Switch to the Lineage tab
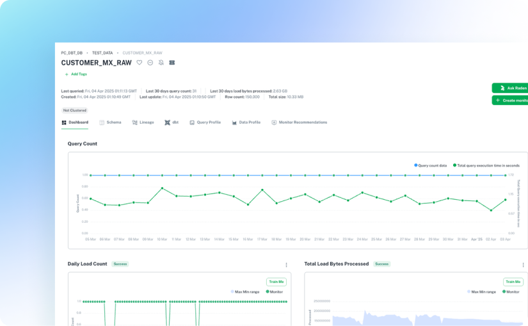This screenshot has height=326, width=528. click(143, 122)
